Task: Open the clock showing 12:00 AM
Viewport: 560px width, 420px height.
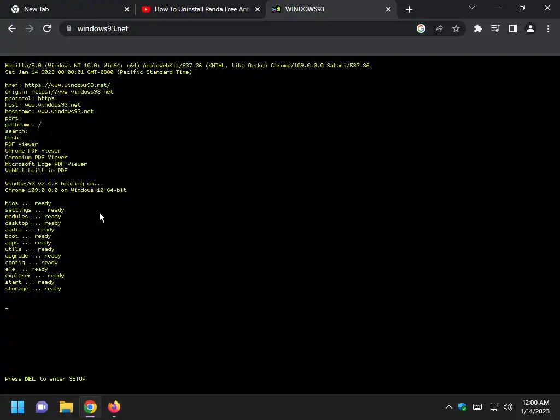Action: [x=535, y=407]
